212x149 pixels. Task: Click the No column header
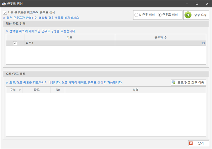point(58,90)
